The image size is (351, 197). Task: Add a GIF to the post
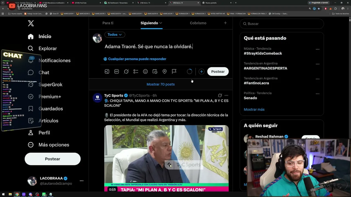tap(117, 71)
